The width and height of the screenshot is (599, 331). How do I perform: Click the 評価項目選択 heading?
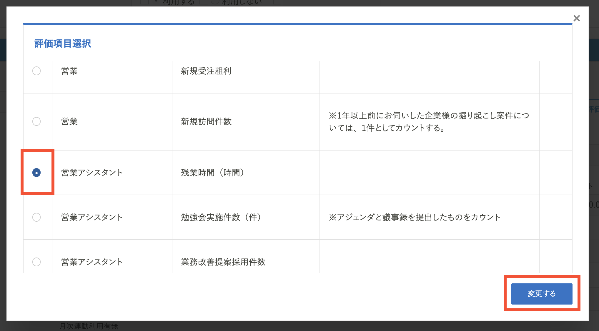[x=63, y=44]
